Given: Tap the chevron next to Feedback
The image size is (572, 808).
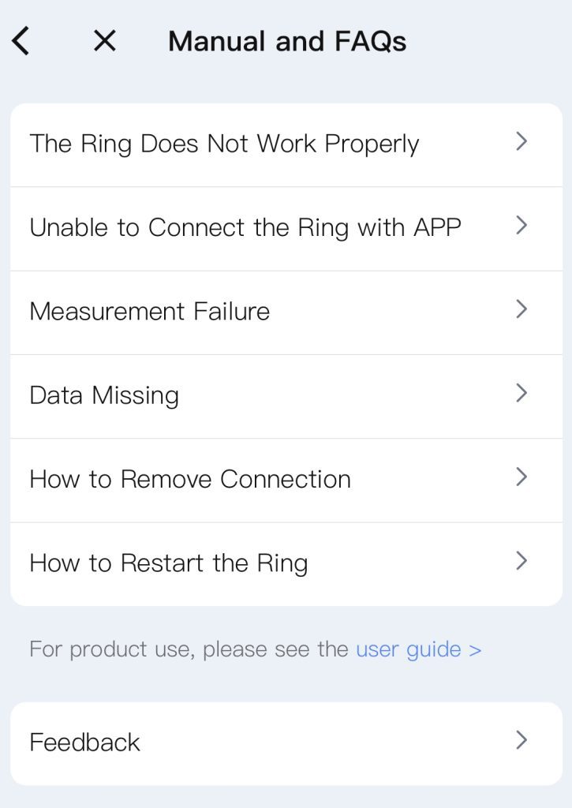Looking at the screenshot, I should (x=522, y=740).
